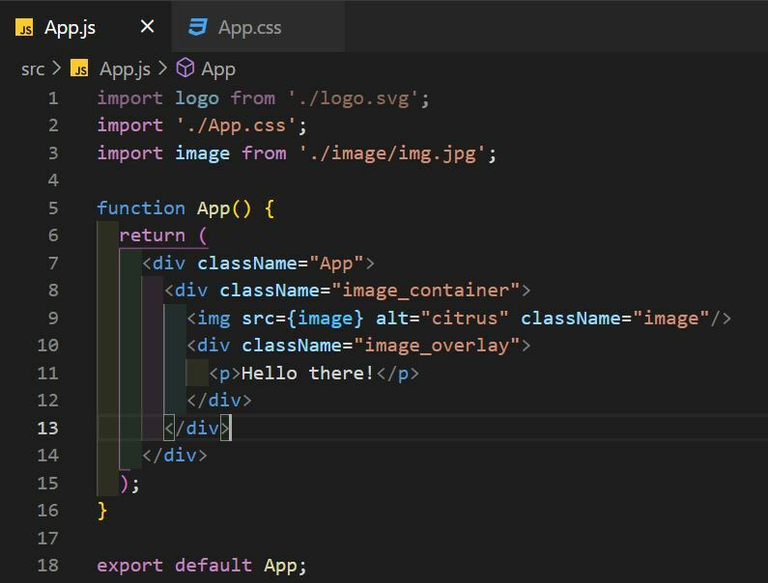768x583 pixels.
Task: Open the App.js breadcrumb item
Action: [125, 69]
